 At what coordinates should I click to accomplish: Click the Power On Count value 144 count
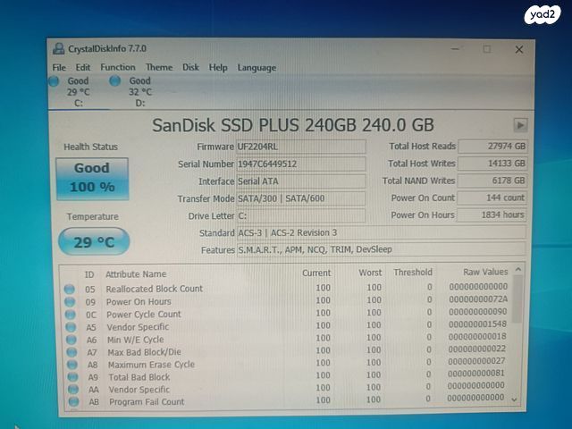click(492, 198)
